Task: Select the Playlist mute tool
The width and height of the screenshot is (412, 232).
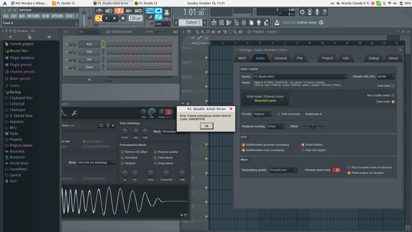Action: (213, 32)
